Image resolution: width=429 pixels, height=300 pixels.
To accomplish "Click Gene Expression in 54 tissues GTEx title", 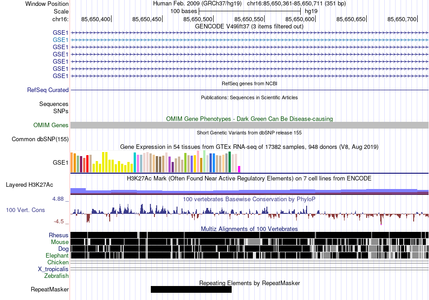I will tap(249, 147).
